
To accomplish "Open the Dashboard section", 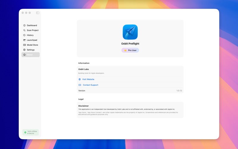I will [31, 25].
